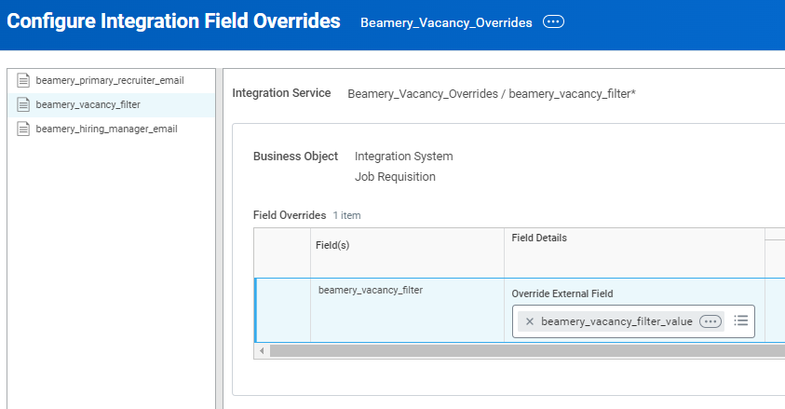Click document icon for beamery_vacancy_filter
The width and height of the screenshot is (785, 409).
23,104
